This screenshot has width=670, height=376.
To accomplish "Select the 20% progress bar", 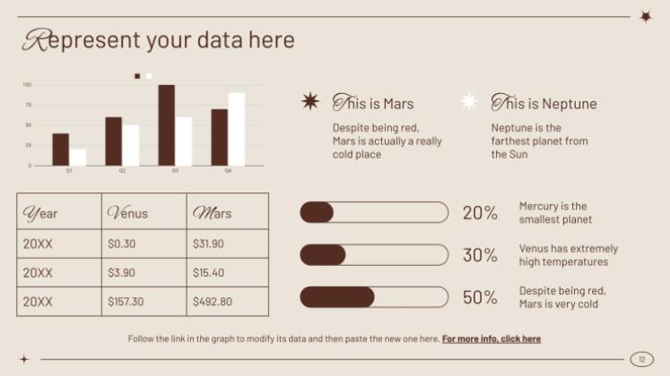I will pyautogui.click(x=374, y=212).
